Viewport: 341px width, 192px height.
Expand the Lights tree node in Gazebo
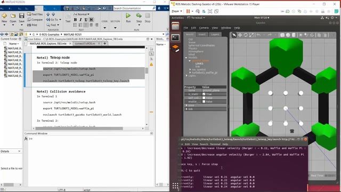coord(186,76)
